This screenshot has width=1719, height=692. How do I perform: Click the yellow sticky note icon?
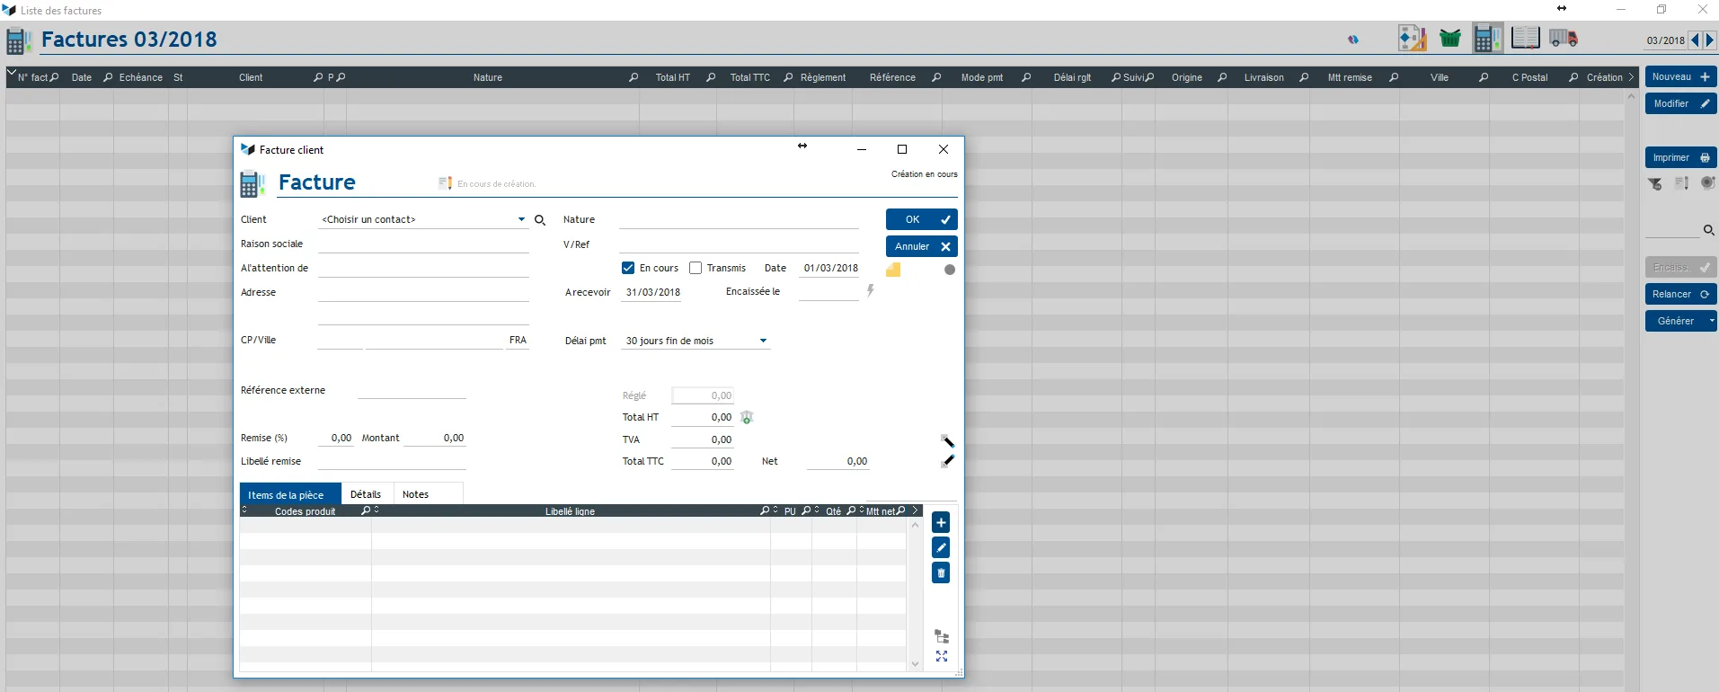tap(893, 270)
